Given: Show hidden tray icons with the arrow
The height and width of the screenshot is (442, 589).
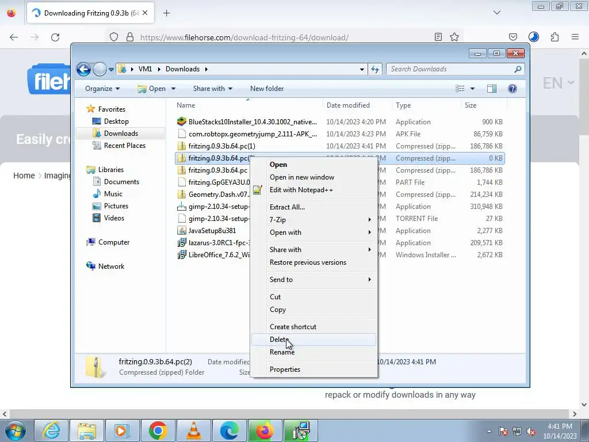Looking at the screenshot, I should coord(489,431).
